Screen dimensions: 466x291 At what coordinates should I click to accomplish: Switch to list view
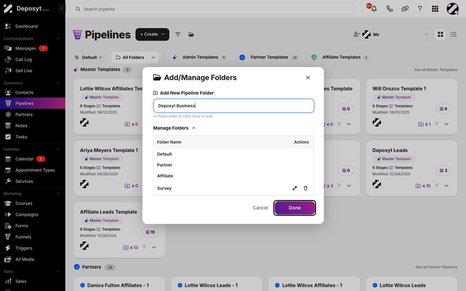(453, 34)
